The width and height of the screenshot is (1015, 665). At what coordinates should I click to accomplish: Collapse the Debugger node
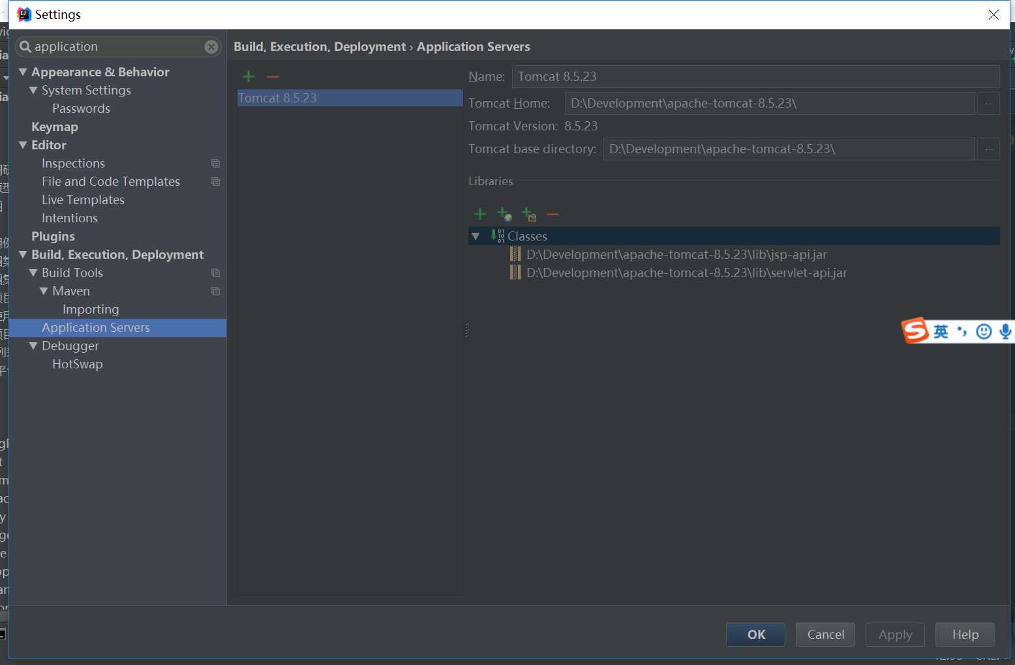33,346
